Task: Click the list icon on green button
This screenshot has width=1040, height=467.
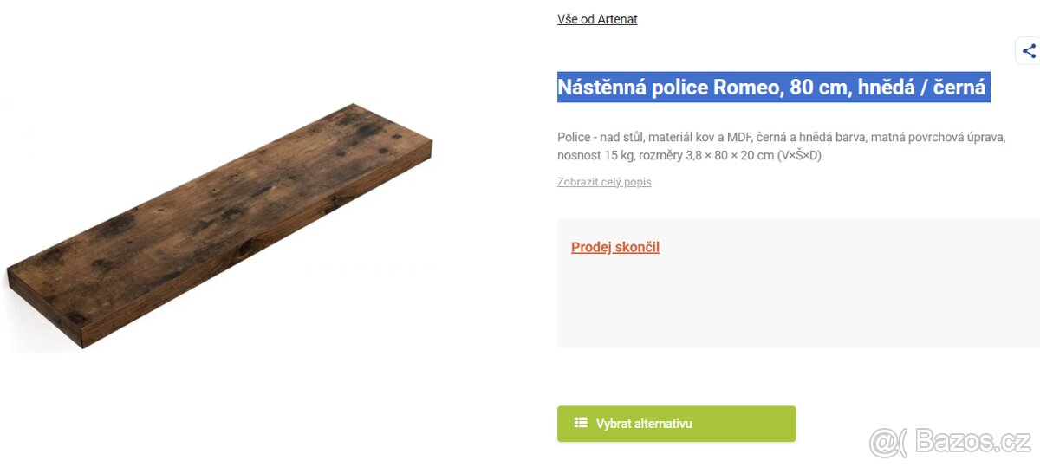Action: pos(581,424)
